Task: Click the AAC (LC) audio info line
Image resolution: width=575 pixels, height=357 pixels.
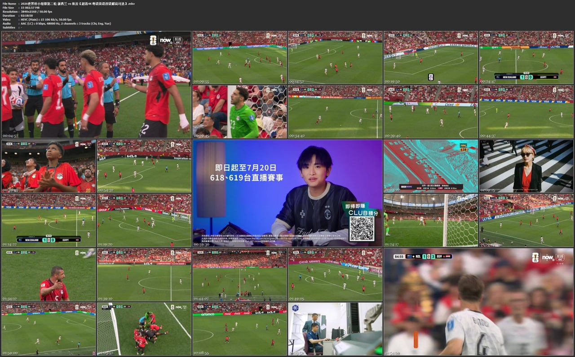Action: click(x=66, y=23)
